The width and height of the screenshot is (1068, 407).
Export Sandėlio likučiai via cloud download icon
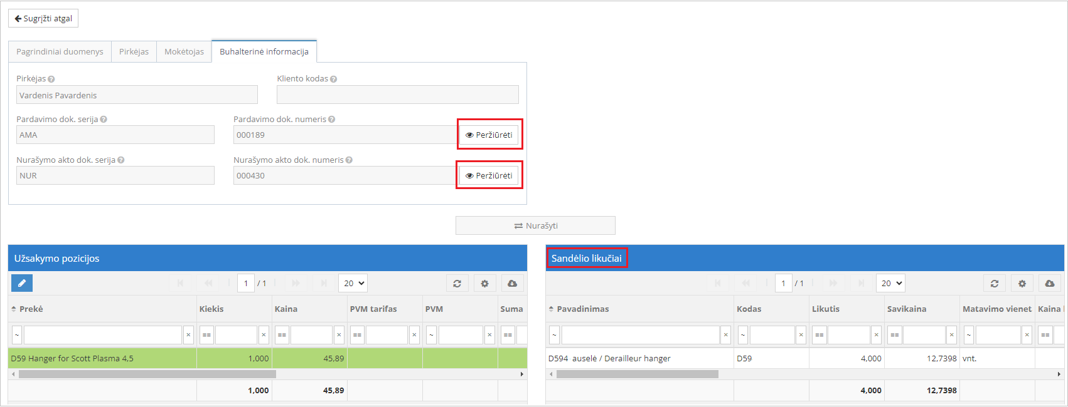[1049, 284]
